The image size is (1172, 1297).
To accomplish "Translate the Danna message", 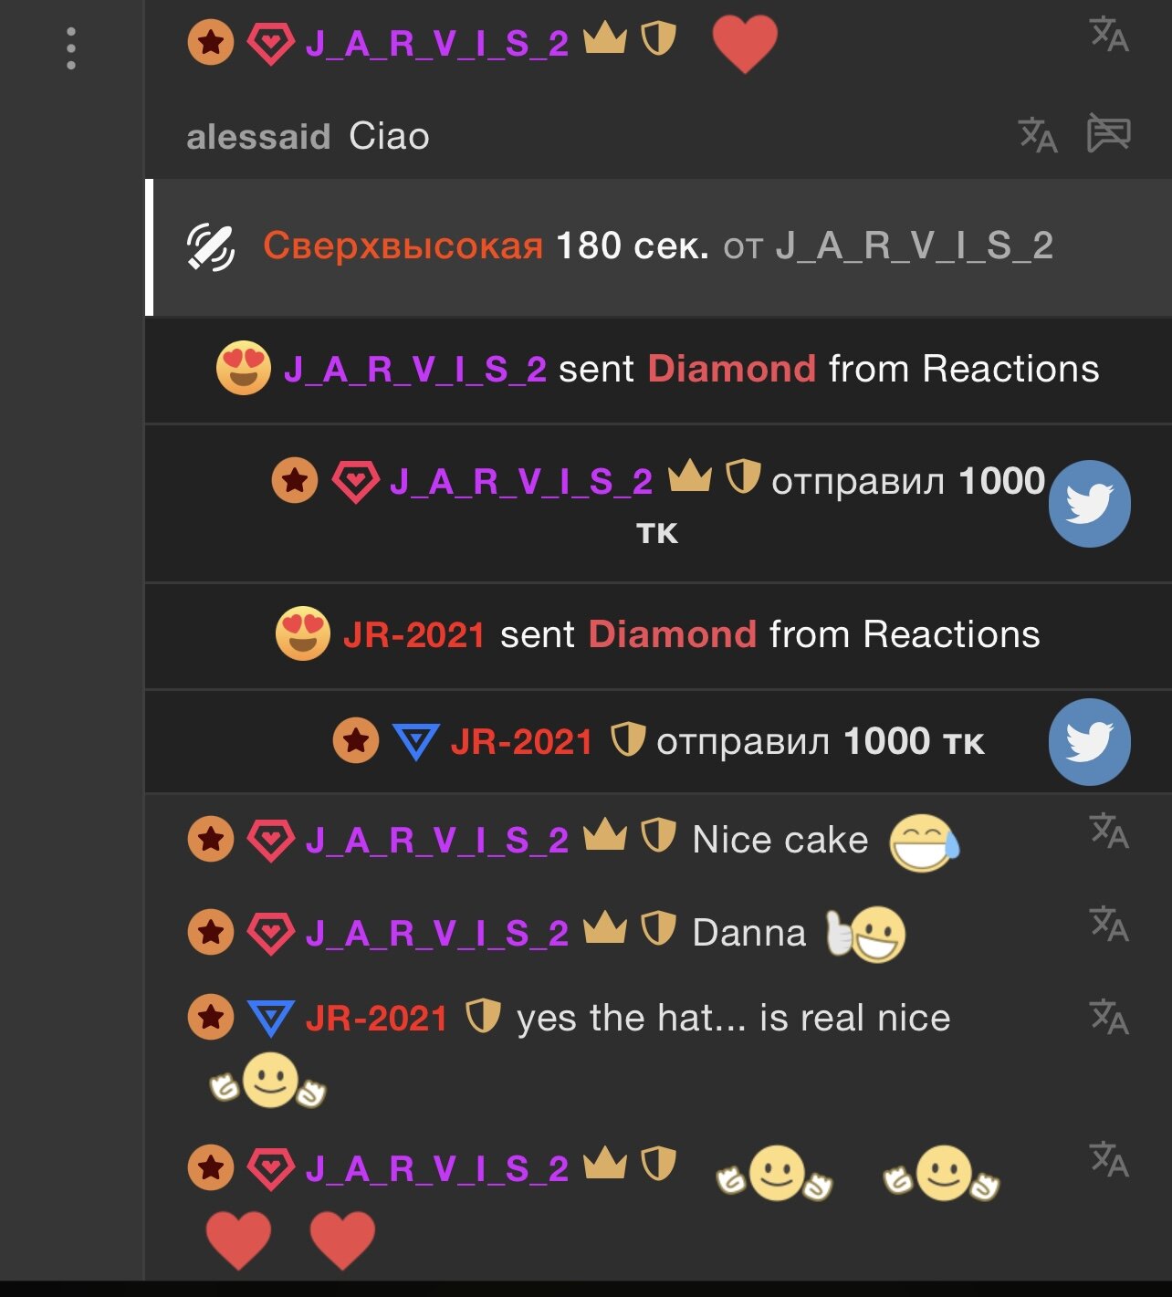I will pyautogui.click(x=1109, y=923).
